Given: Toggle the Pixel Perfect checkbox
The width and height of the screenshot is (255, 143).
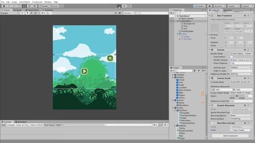Looking at the screenshot, I should click(x=231, y=57).
